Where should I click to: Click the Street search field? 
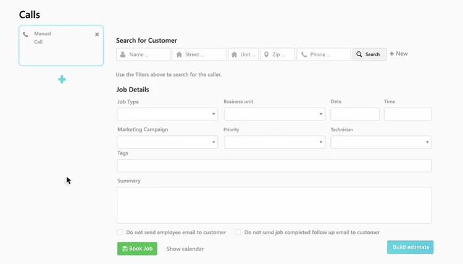pos(199,54)
